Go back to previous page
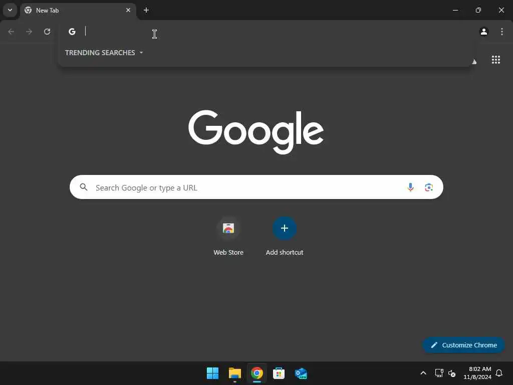The image size is (513, 385). click(11, 32)
